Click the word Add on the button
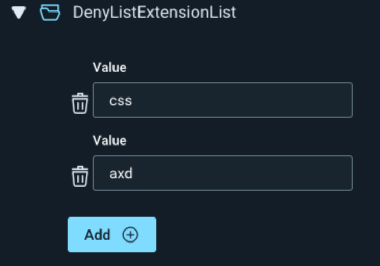 tap(97, 235)
